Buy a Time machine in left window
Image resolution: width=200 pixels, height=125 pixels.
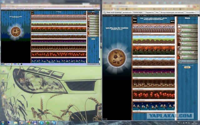[x=93, y=36]
